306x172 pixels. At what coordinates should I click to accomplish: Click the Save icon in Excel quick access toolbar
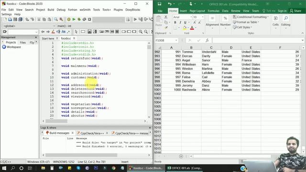pyautogui.click(x=159, y=4)
